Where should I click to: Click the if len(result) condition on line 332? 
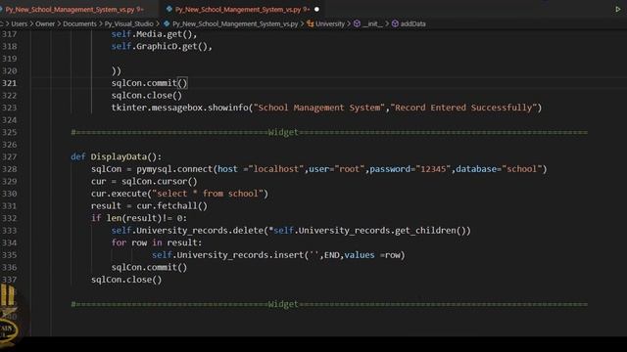pos(139,218)
